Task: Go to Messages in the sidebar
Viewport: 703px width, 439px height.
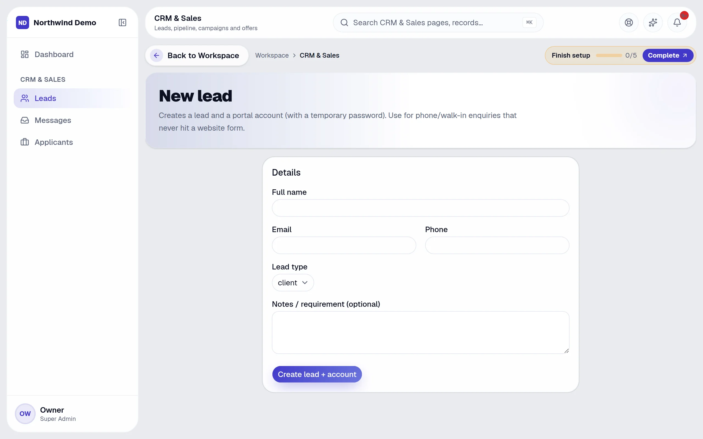Action: [x=72, y=120]
